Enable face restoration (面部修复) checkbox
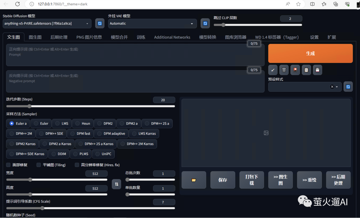 [x=8, y=165]
